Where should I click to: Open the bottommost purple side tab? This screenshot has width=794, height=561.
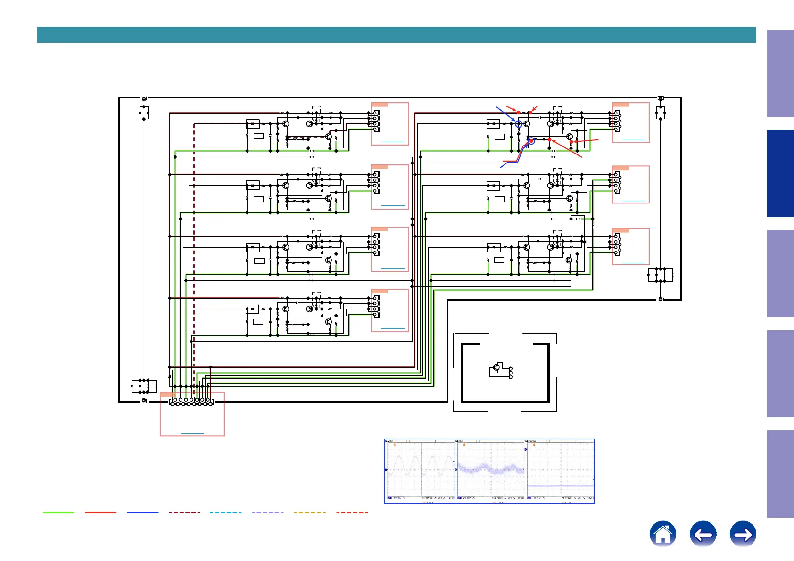[780, 474]
